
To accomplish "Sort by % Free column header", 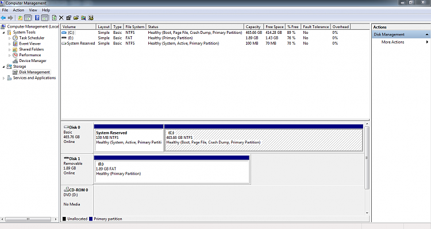I will [x=293, y=26].
